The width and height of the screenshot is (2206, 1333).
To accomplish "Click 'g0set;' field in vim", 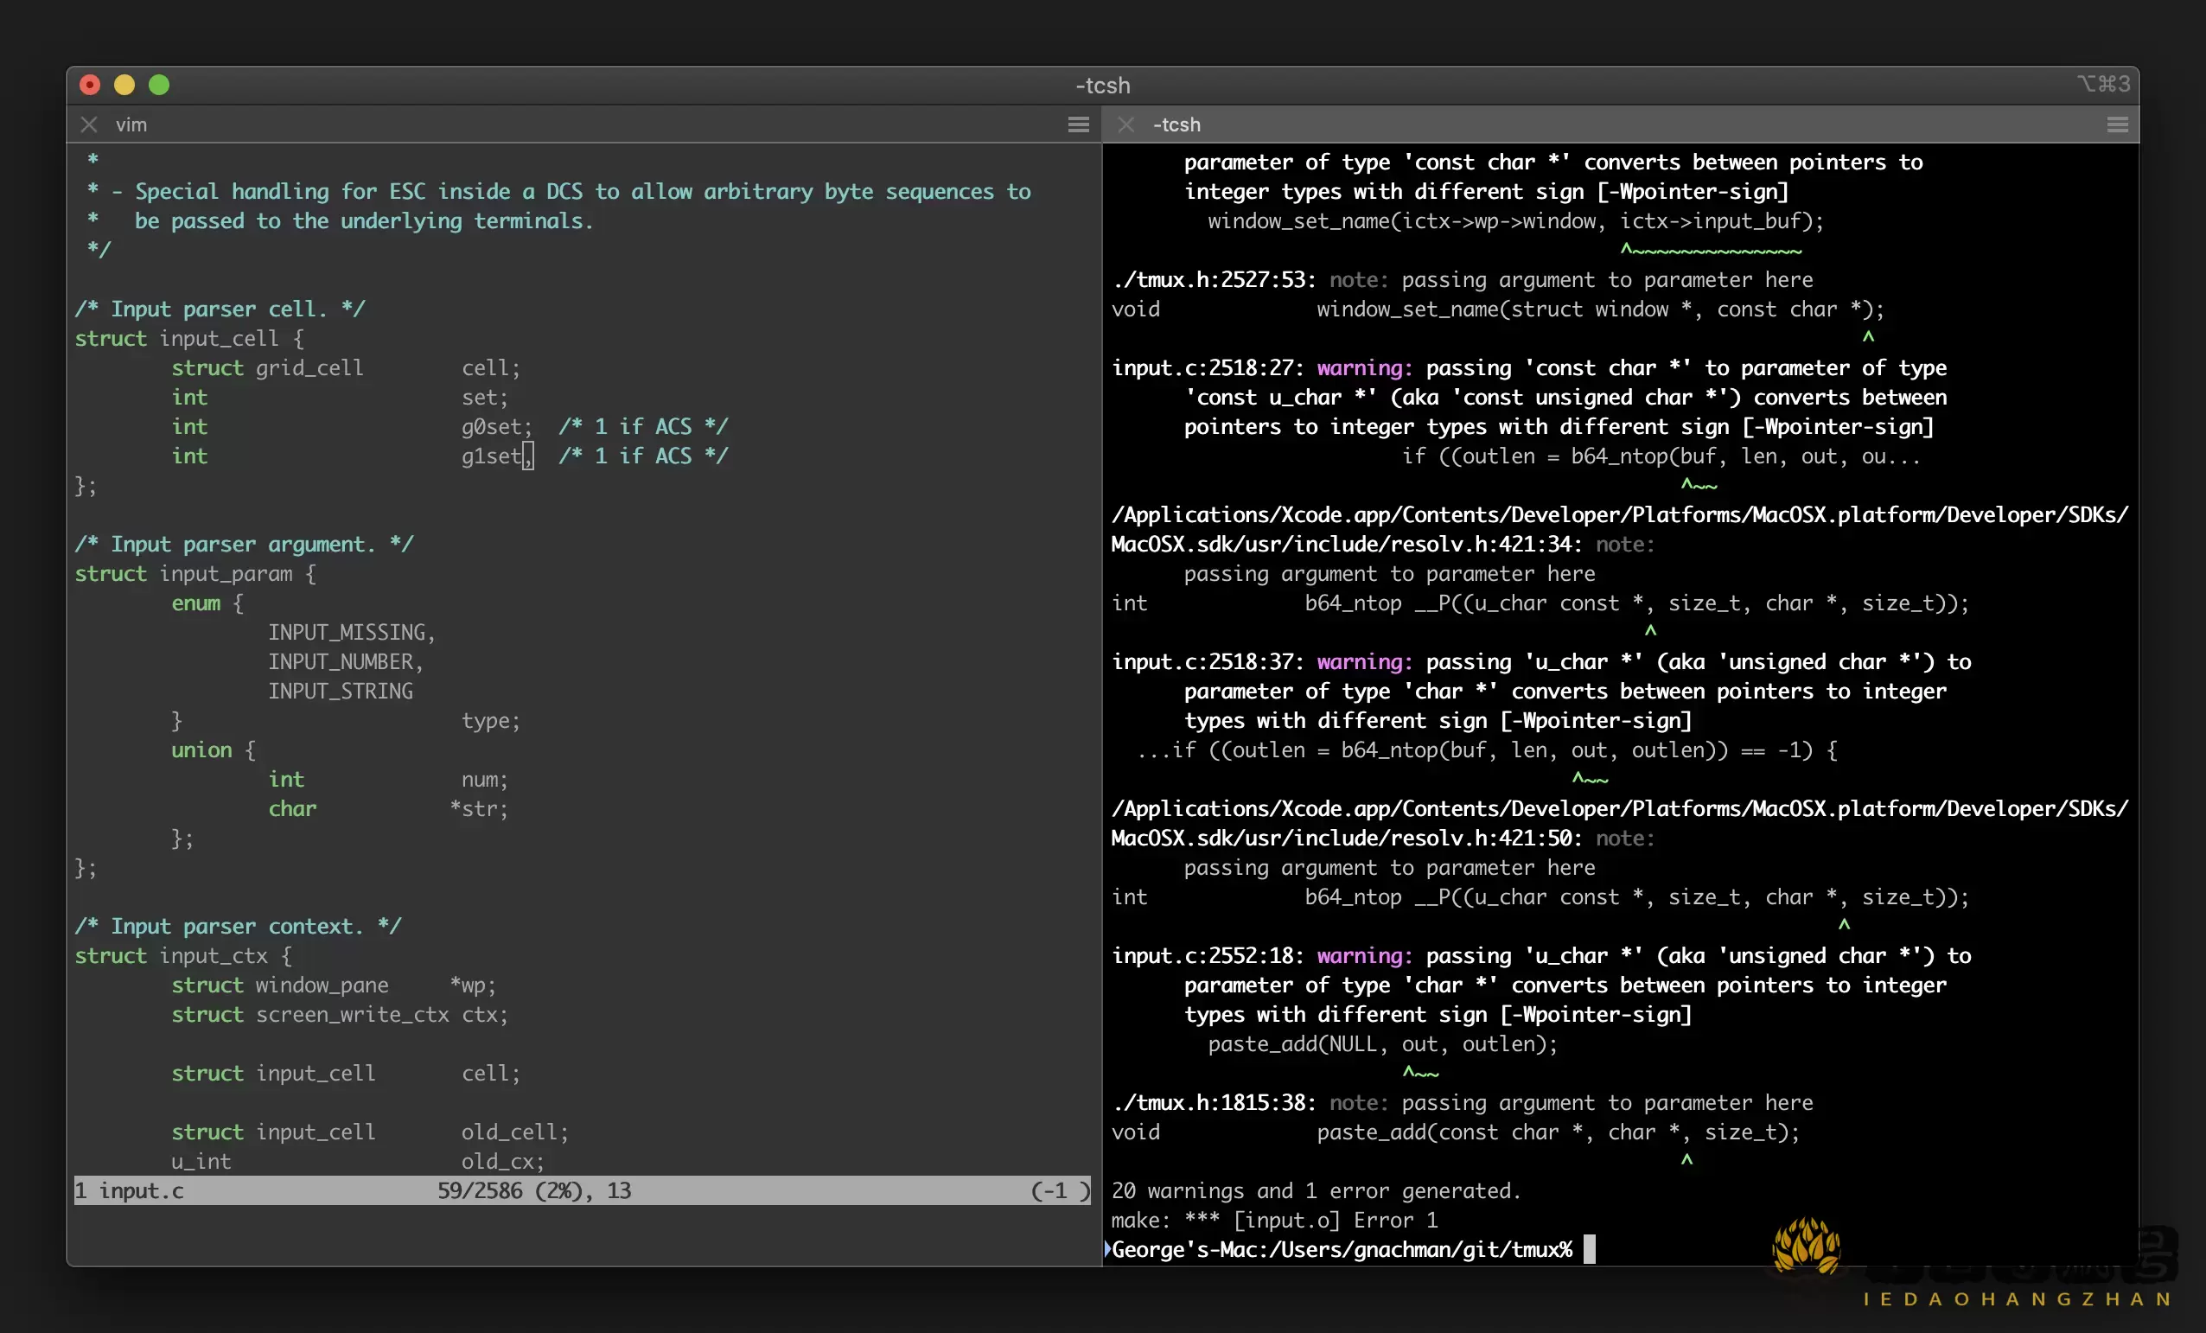I will (497, 426).
